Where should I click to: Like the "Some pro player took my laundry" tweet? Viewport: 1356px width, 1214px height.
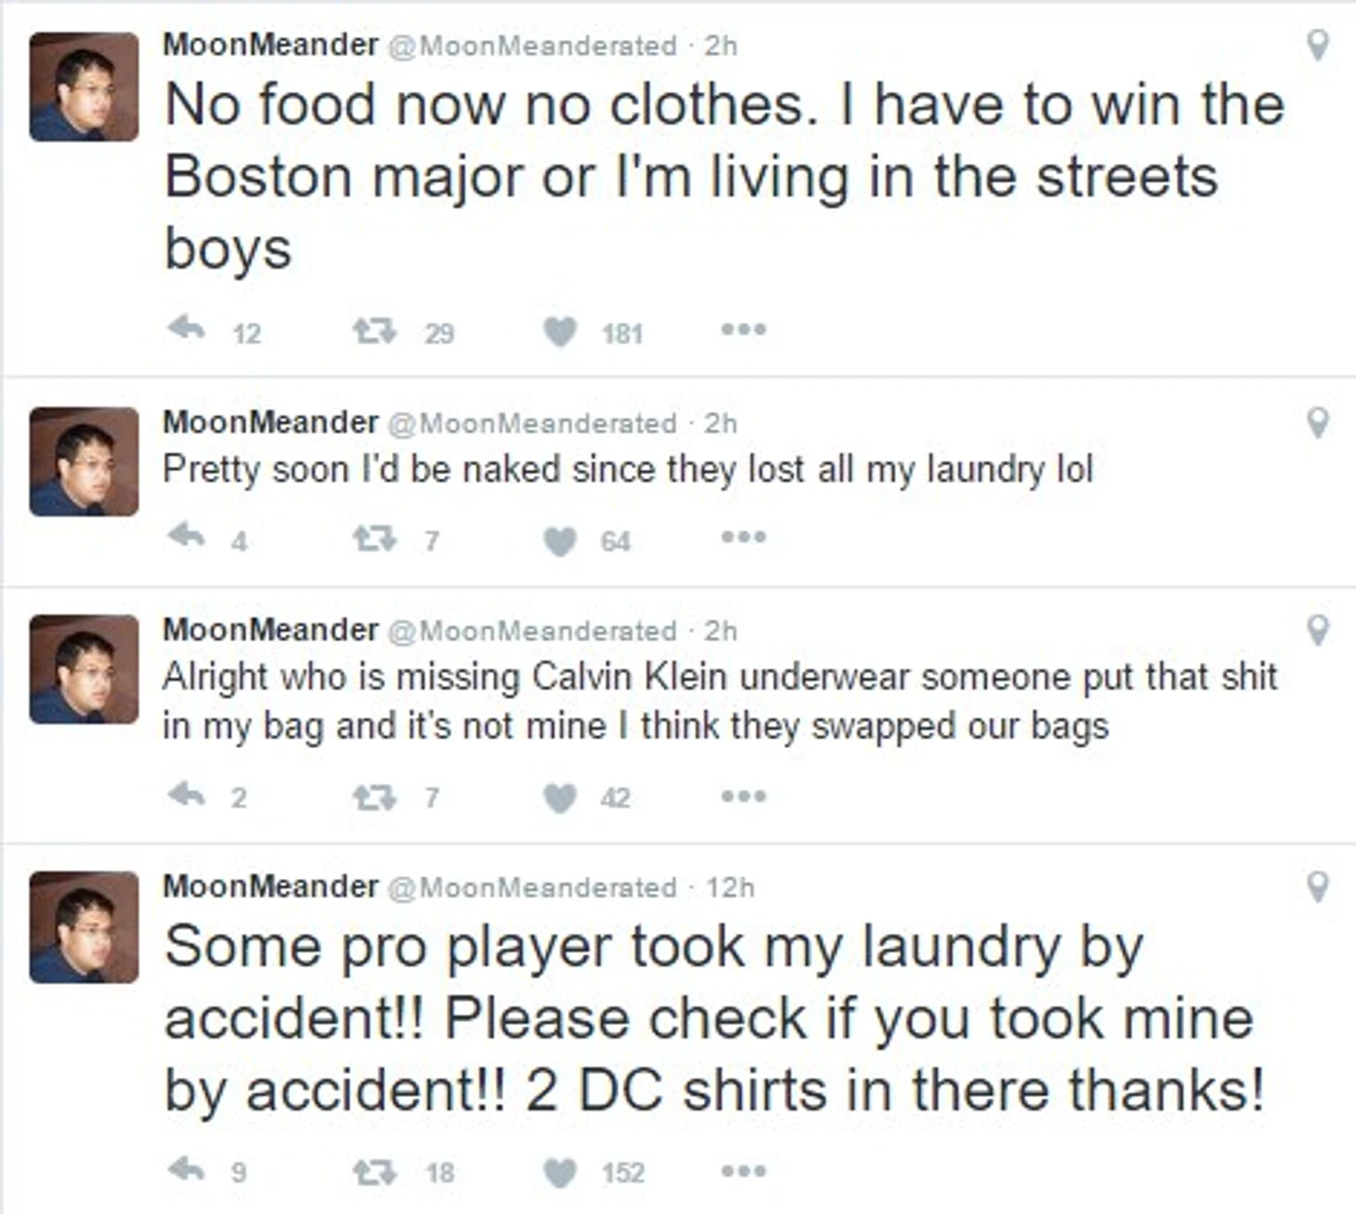click(x=560, y=1173)
